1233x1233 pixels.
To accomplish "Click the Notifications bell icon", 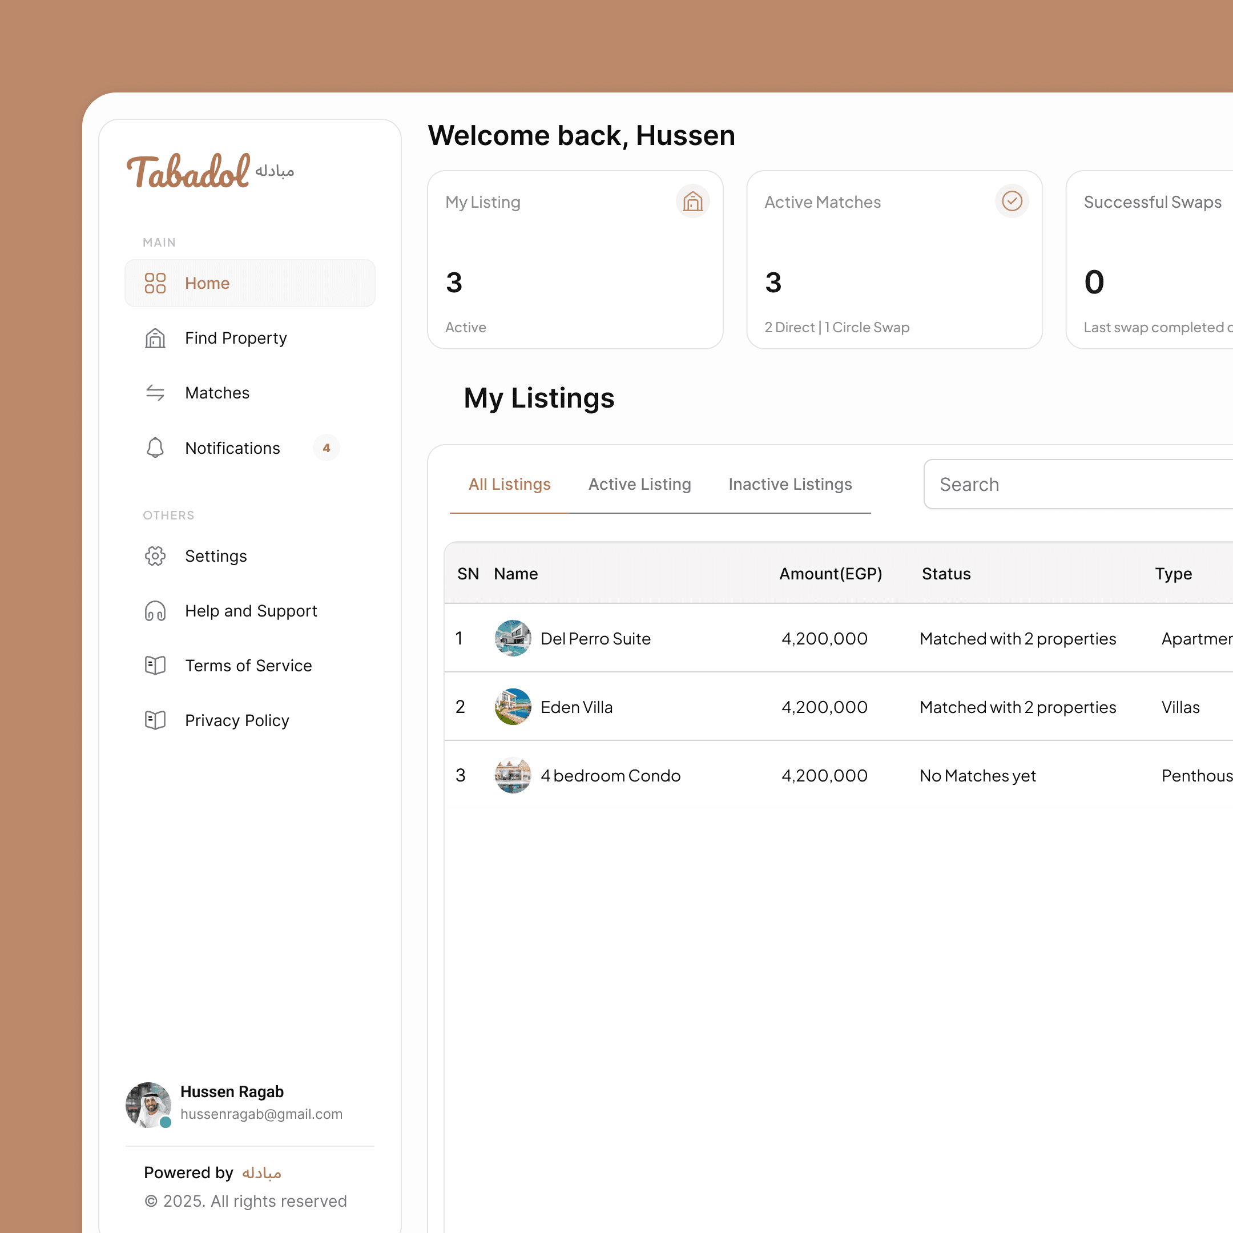I will (x=155, y=448).
